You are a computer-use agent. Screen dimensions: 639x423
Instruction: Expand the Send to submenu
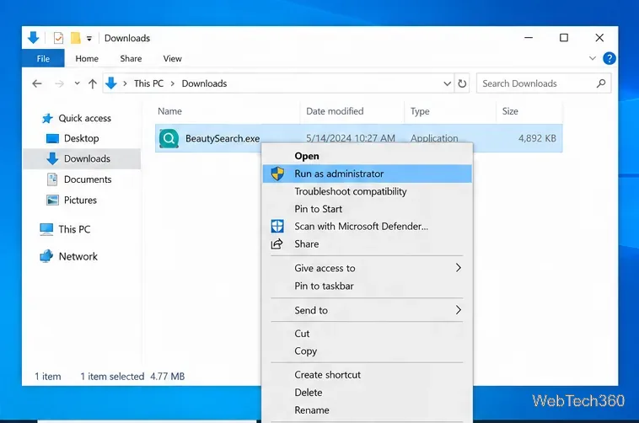459,310
